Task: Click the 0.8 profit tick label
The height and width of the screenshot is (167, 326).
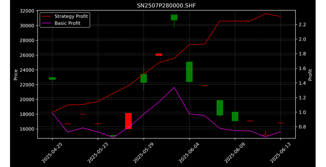Action: [x=302, y=127]
